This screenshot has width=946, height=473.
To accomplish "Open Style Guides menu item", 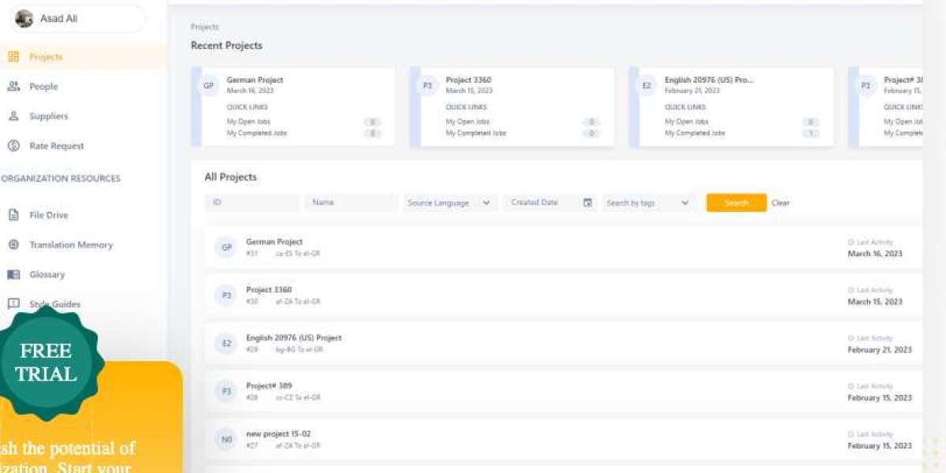I will 54,304.
